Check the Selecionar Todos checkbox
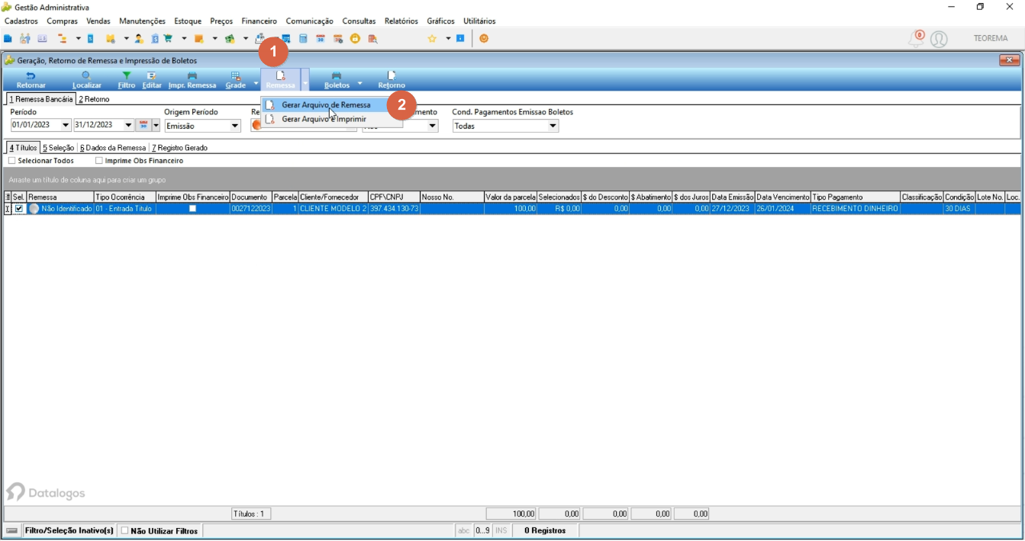The image size is (1025, 541). click(12, 161)
